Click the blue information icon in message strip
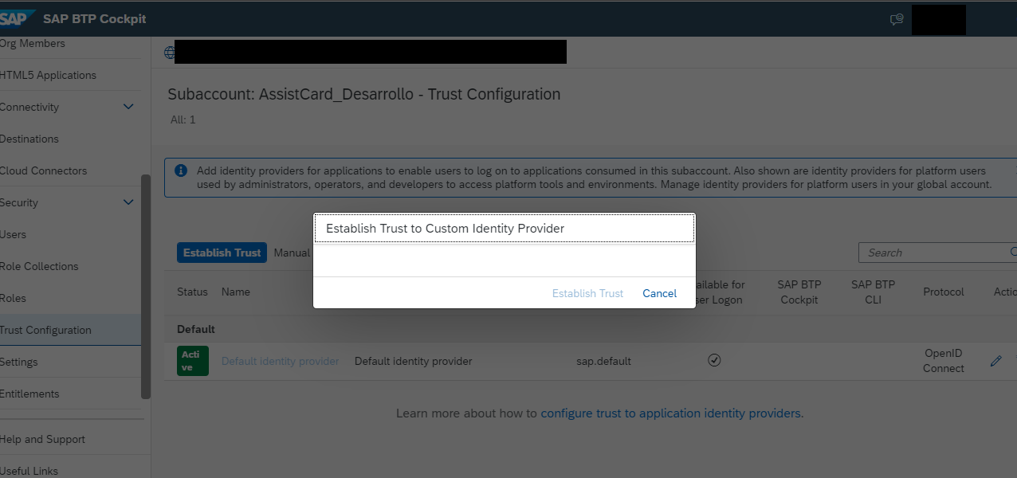Image resolution: width=1017 pixels, height=478 pixels. point(181,170)
